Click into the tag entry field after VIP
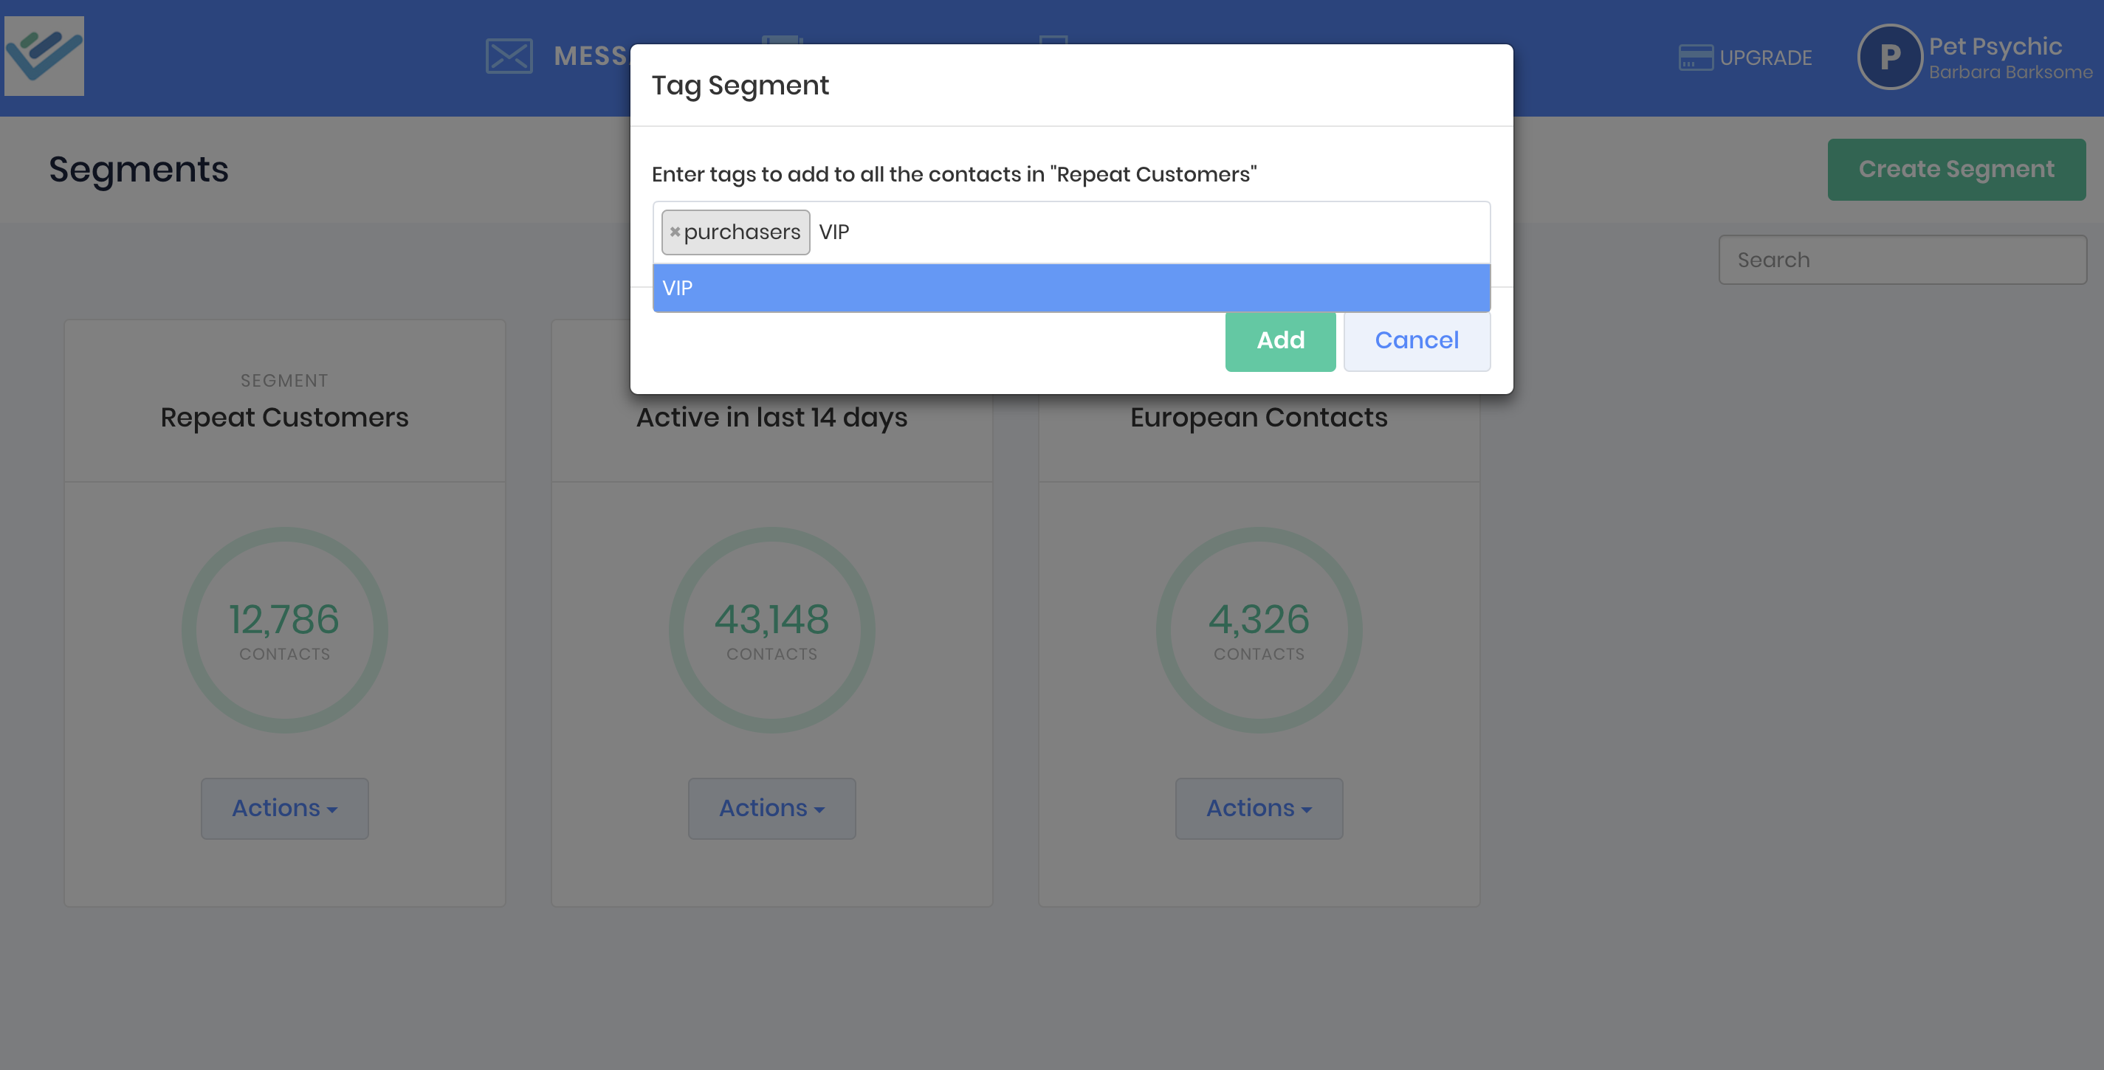 (1144, 232)
